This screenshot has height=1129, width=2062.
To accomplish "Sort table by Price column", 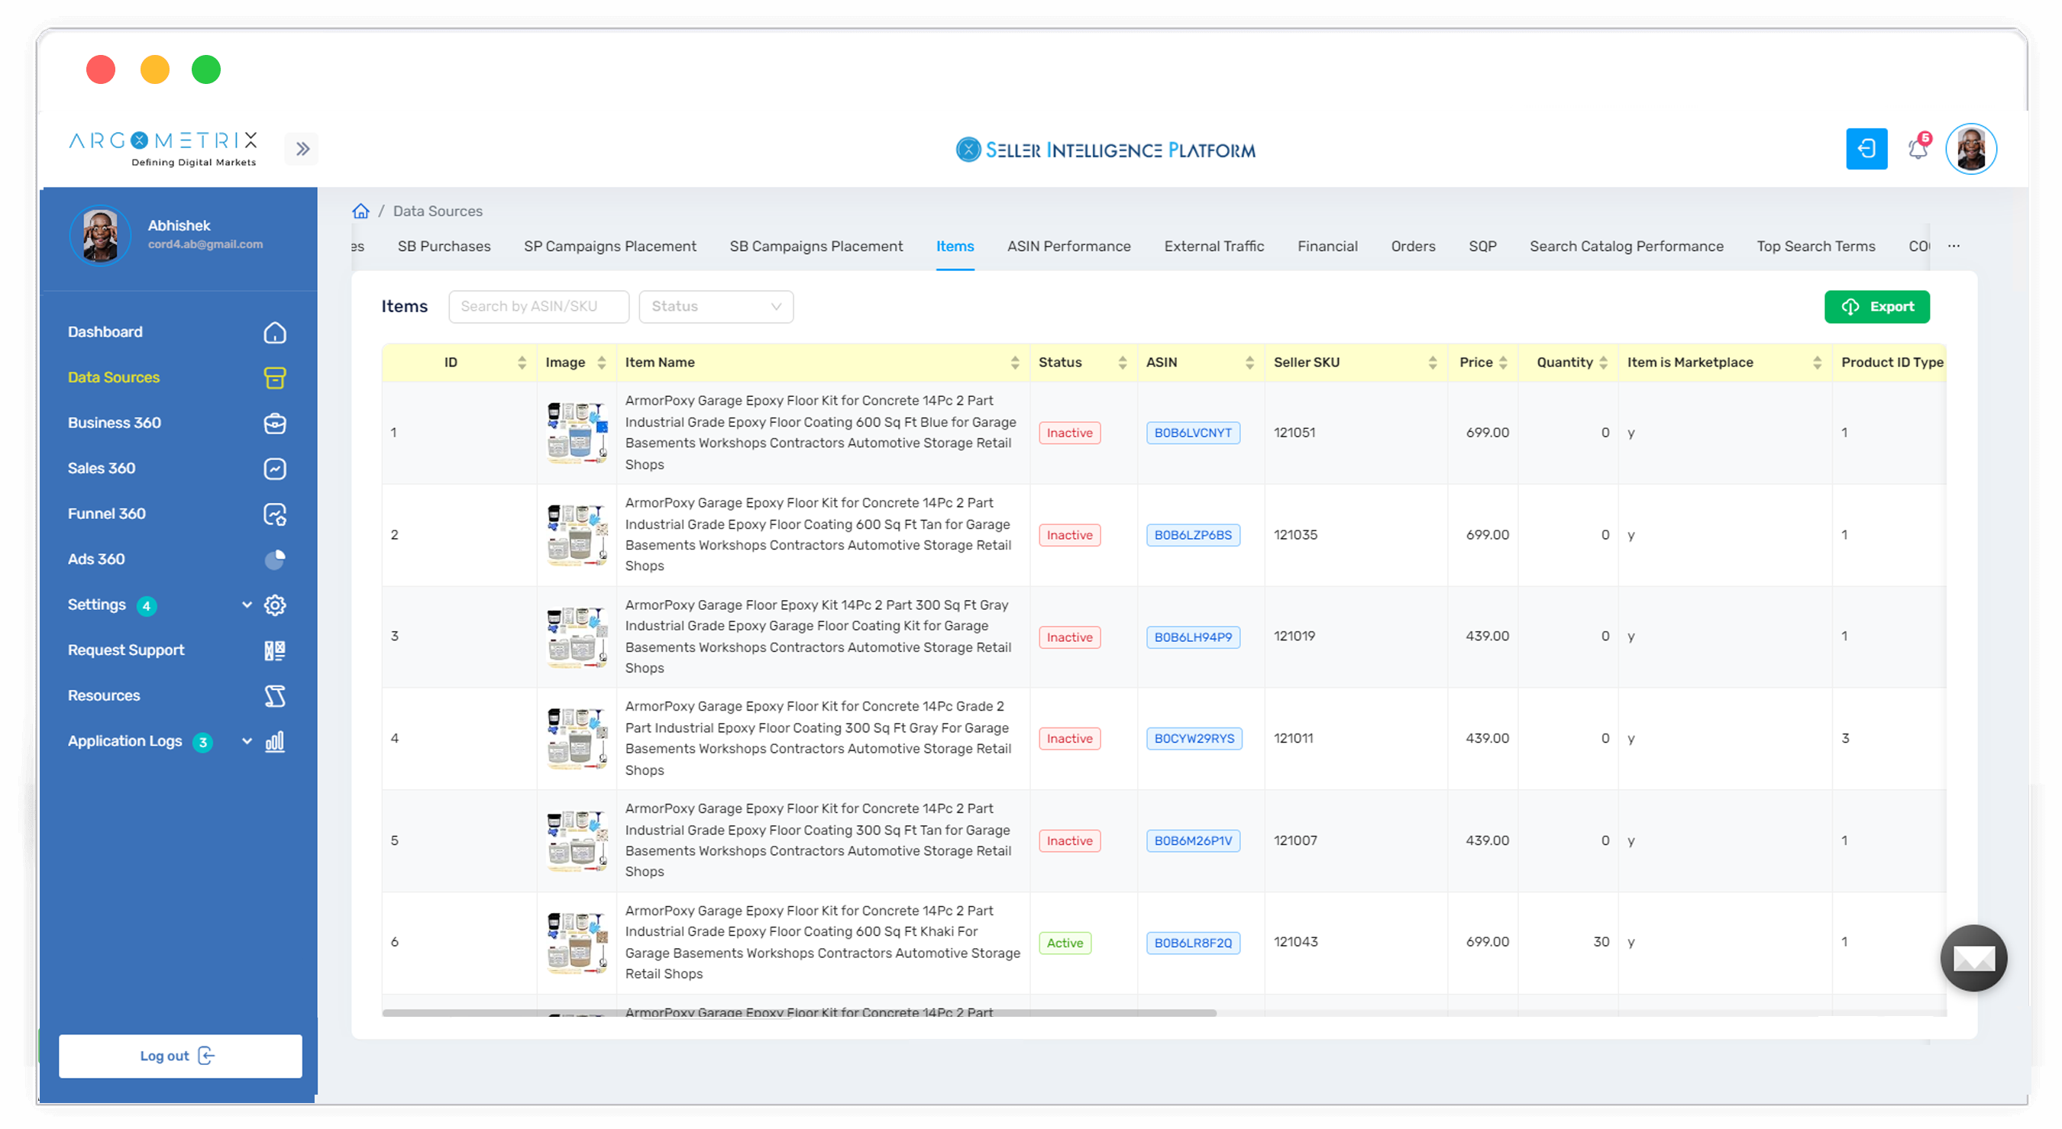I will click(x=1502, y=363).
